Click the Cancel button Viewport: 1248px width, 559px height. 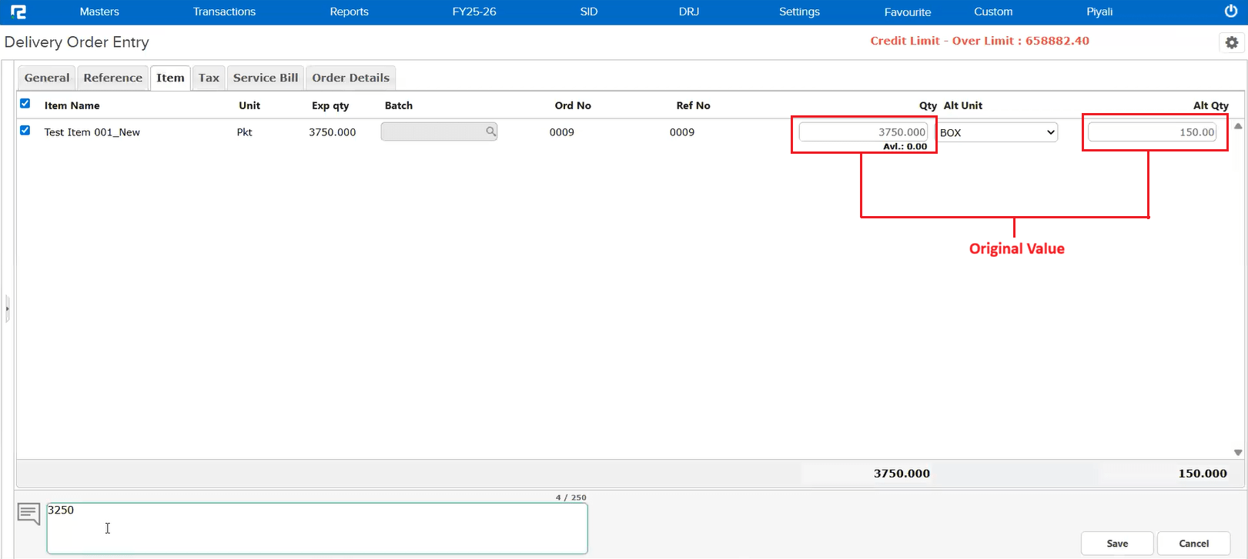(1193, 543)
